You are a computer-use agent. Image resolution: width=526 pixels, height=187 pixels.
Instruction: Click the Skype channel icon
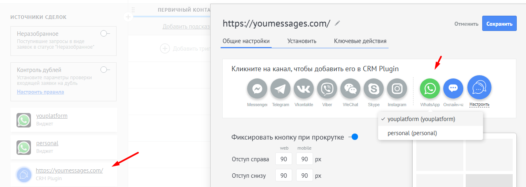click(x=374, y=88)
